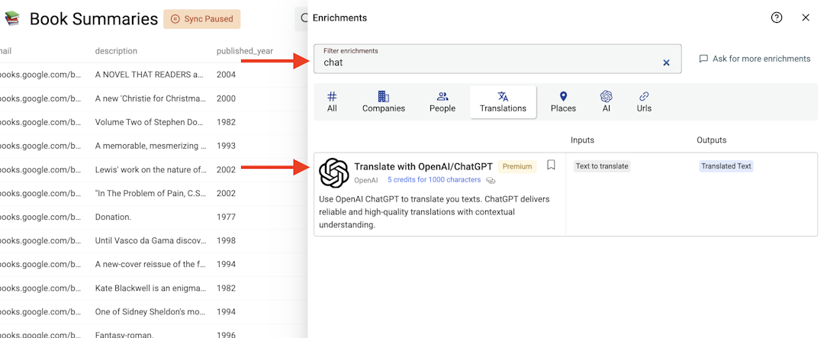Click Ask for more enrichments
The image size is (824, 338).
tap(755, 59)
